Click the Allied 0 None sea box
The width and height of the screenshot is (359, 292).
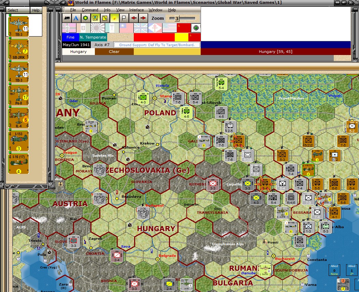334,270
